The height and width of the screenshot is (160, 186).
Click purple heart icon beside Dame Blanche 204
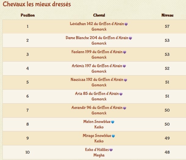tap(130, 38)
